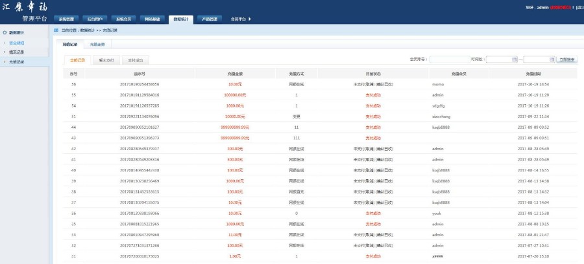Click the folder icon before 当前位置 breadcrumb
This screenshot has width=584, height=264.
(x=56, y=30)
